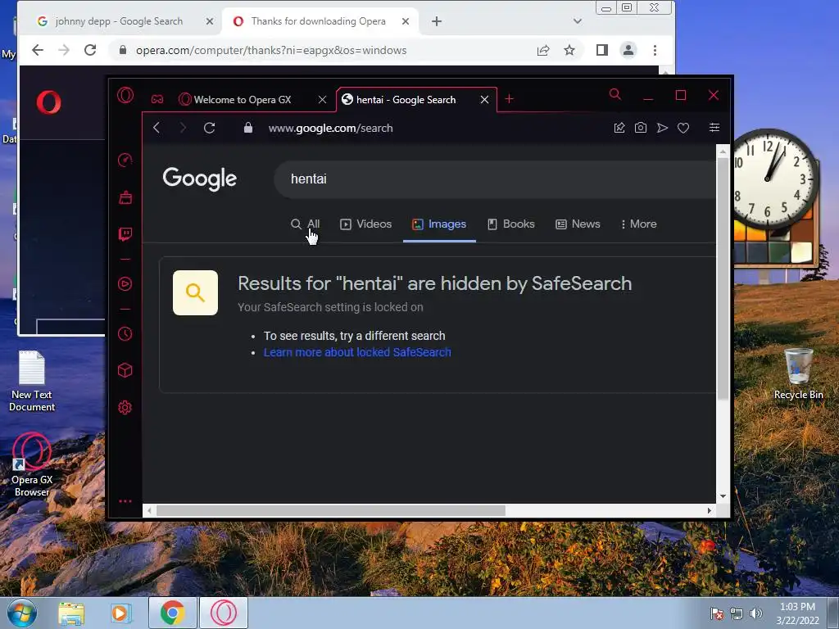Switch to the Books results tab
Screen dimensions: 839x629
(x=511, y=224)
